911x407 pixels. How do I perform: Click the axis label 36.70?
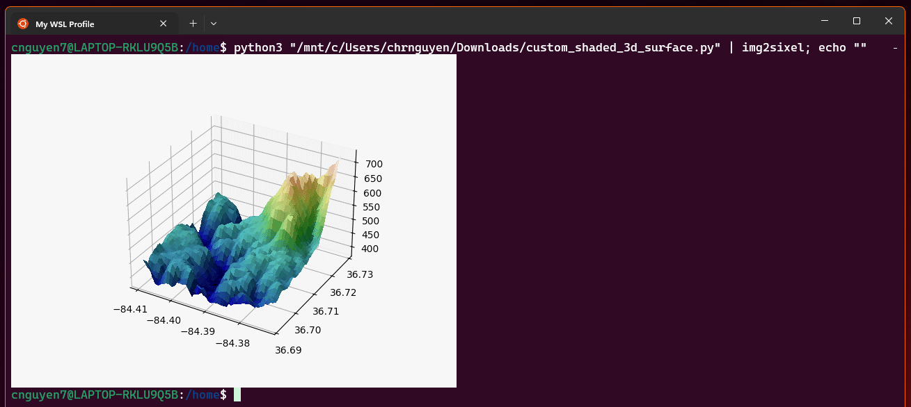(x=308, y=330)
